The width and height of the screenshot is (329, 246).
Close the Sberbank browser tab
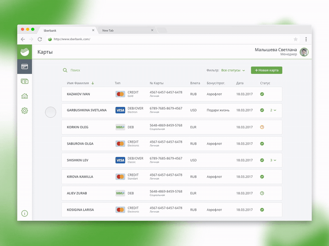[x=93, y=30]
